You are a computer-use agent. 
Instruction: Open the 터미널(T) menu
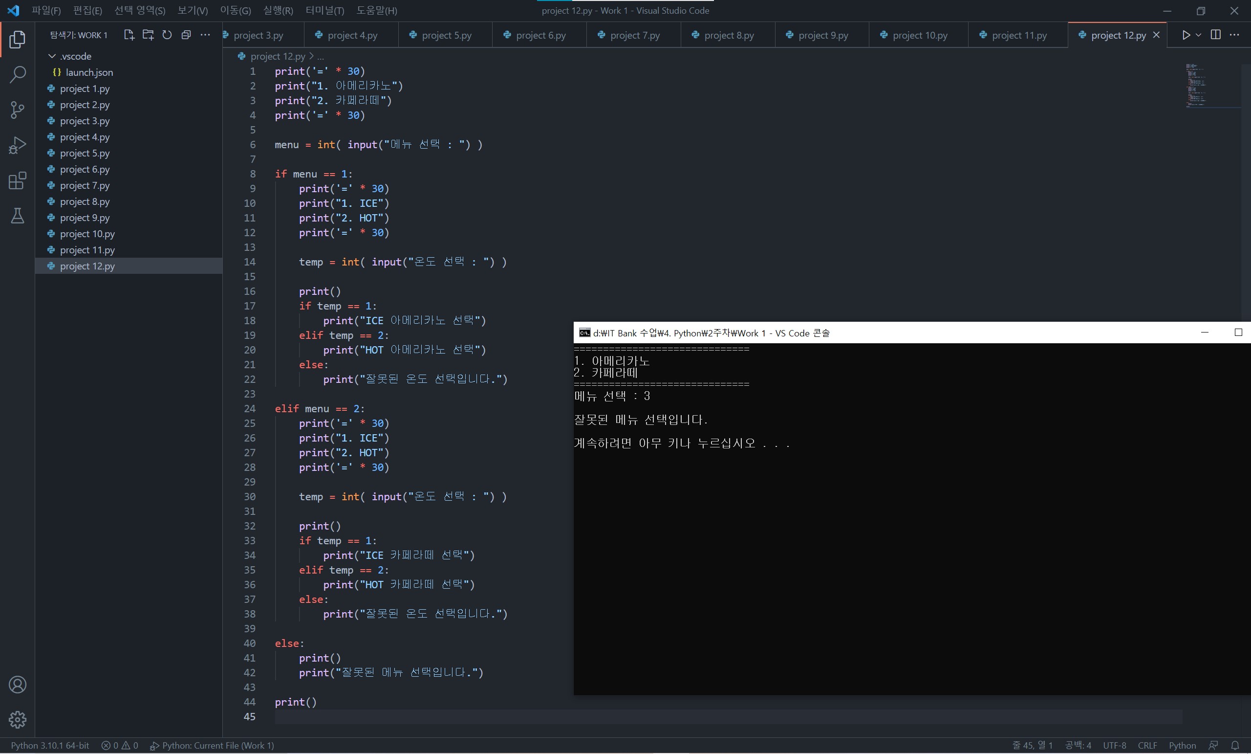[x=324, y=11]
